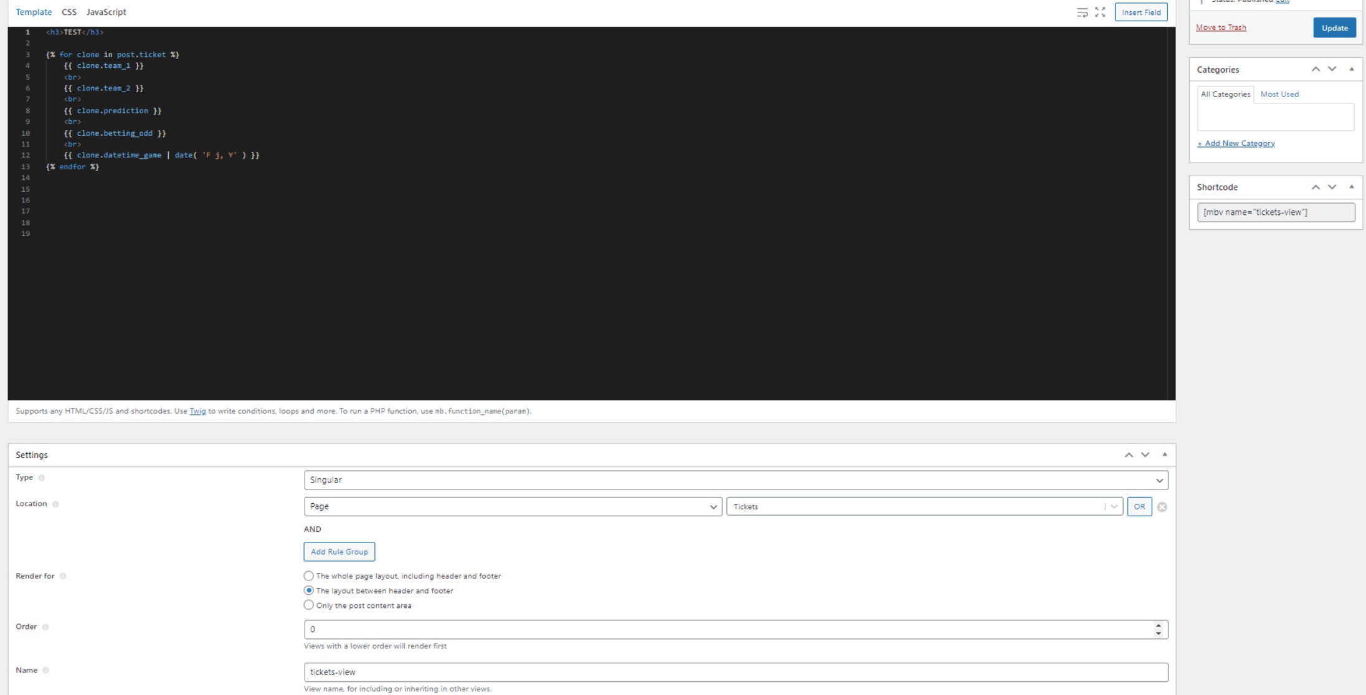The width and height of the screenshot is (1366, 695).
Task: Click help icon beside Render for label
Action: (x=63, y=576)
